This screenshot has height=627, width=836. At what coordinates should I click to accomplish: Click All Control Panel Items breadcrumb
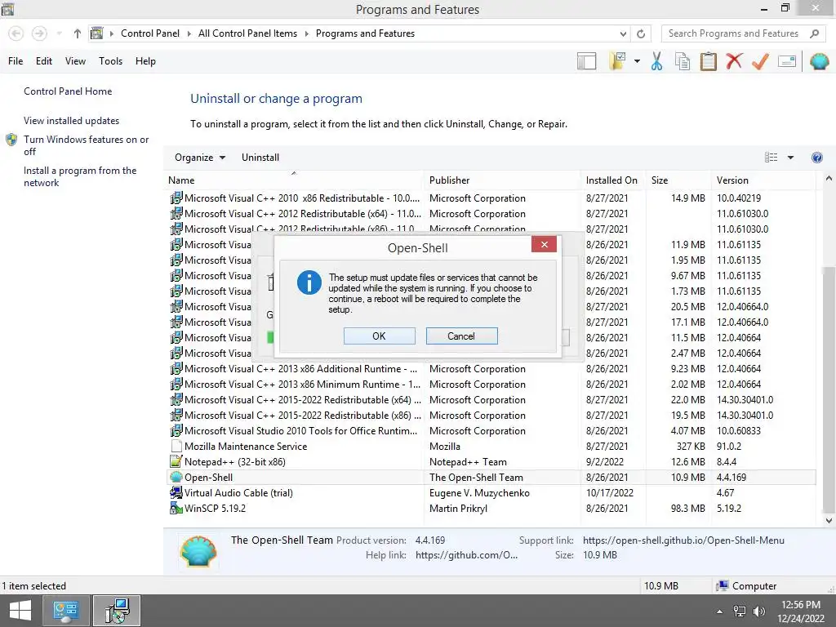pyautogui.click(x=248, y=33)
